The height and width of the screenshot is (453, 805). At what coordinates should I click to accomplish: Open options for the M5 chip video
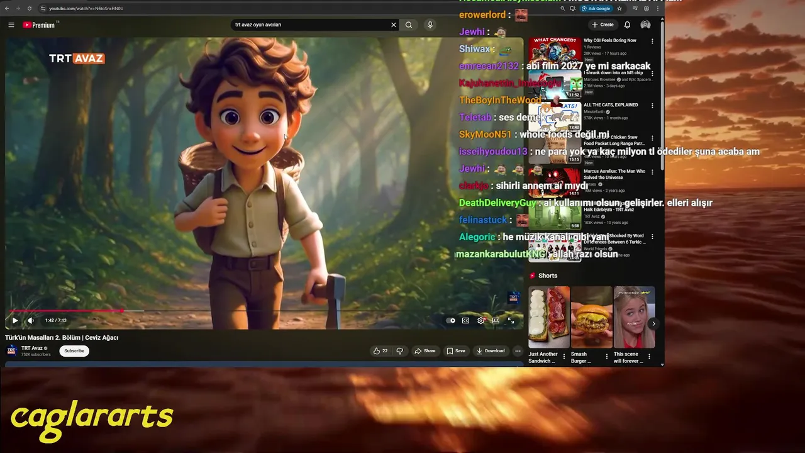coord(652,74)
